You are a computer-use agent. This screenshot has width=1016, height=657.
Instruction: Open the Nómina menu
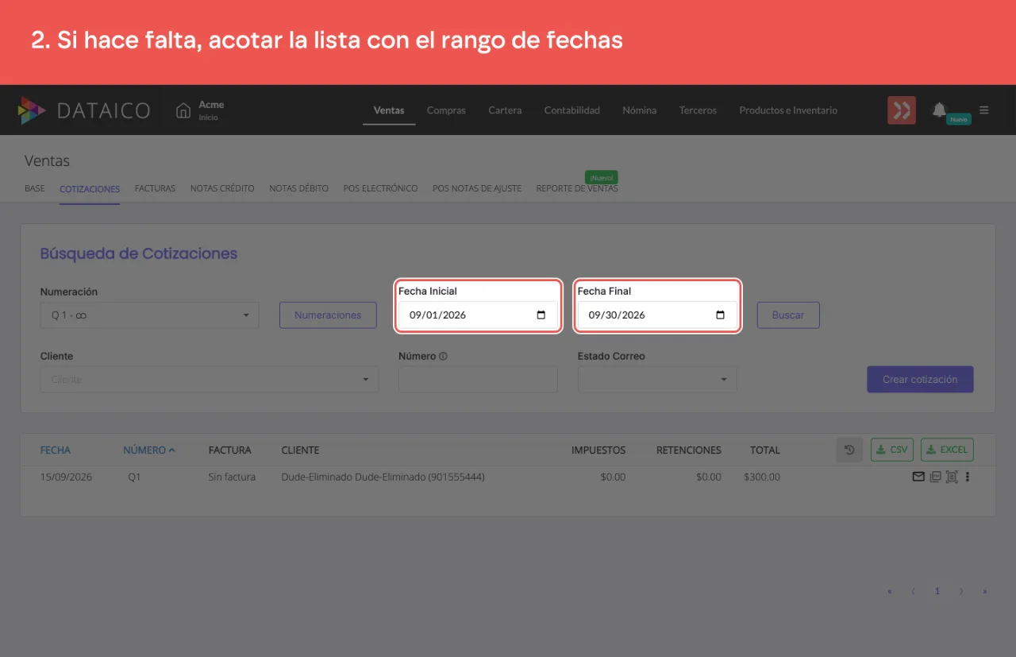640,110
